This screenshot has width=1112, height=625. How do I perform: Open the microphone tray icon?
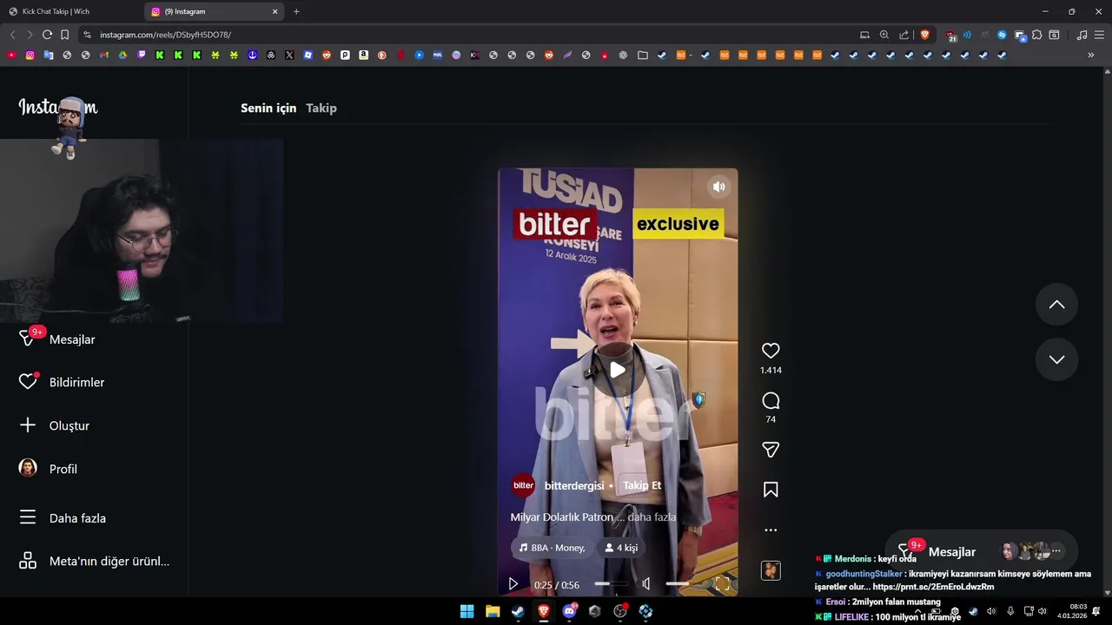(x=1010, y=611)
